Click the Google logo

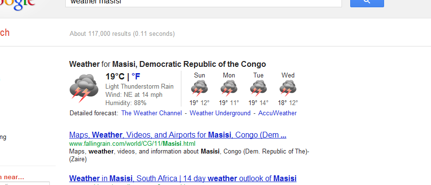click(17, 4)
